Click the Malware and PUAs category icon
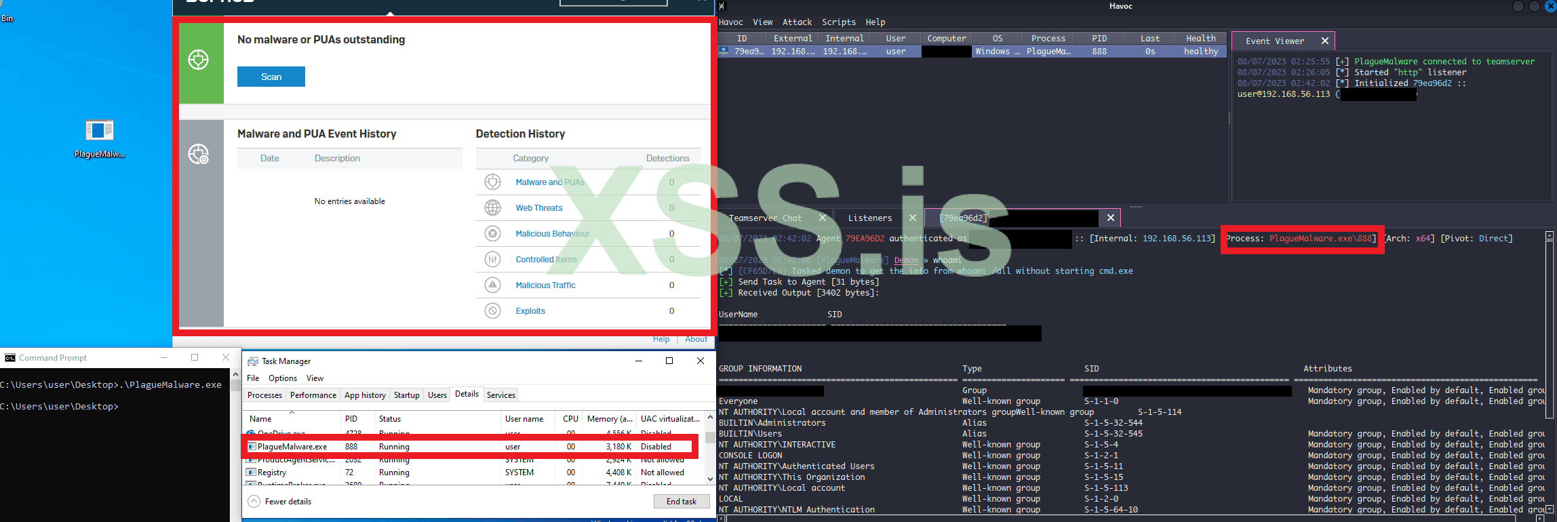Image resolution: width=1557 pixels, height=522 pixels. pos(493,182)
